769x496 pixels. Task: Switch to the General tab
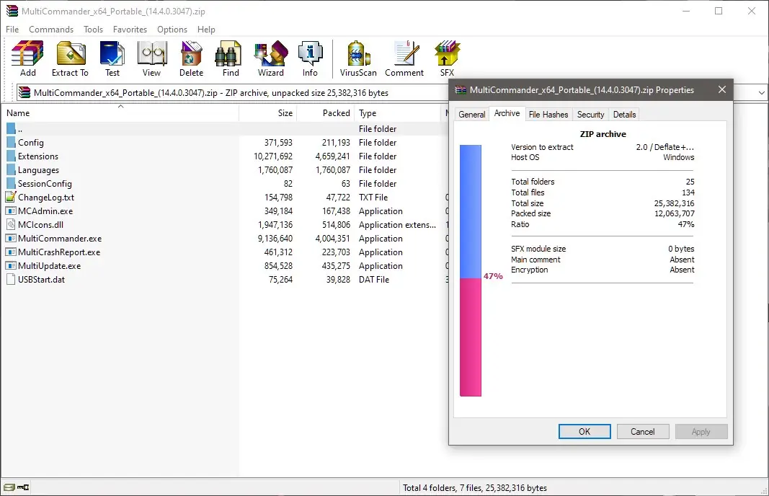472,115
